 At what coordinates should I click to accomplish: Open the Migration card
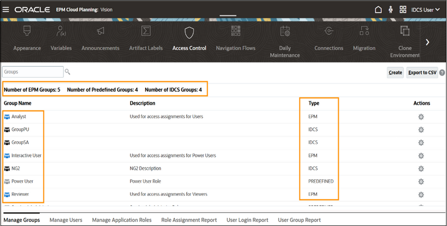[x=364, y=39]
